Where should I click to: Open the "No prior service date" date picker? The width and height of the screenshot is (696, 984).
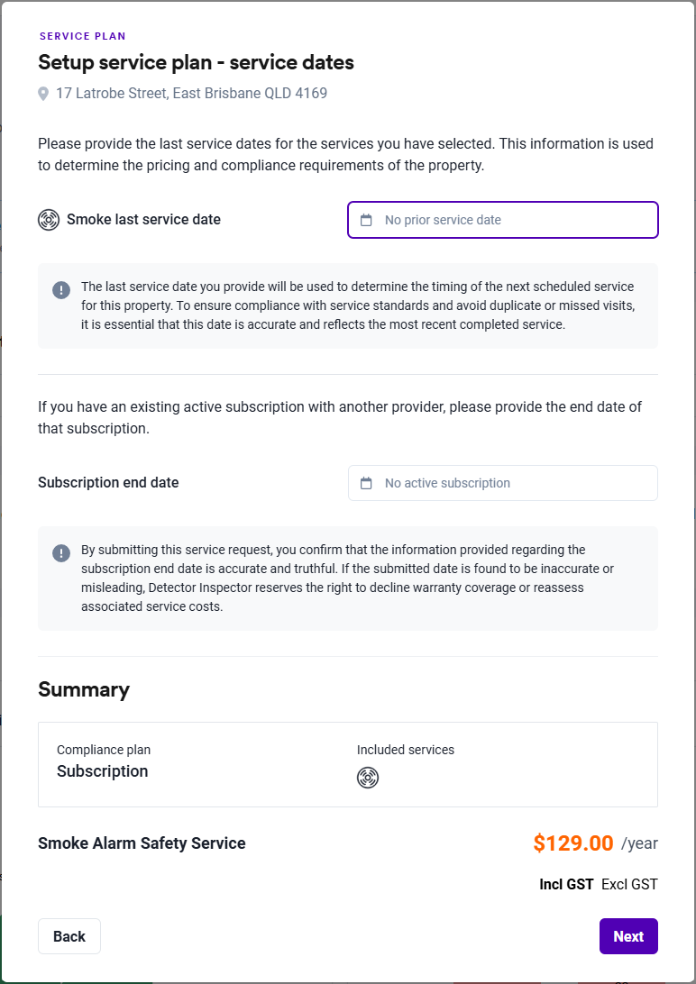point(503,220)
